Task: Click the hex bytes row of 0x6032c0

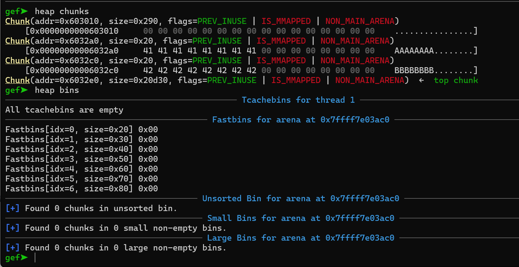Action: [x=259, y=70]
